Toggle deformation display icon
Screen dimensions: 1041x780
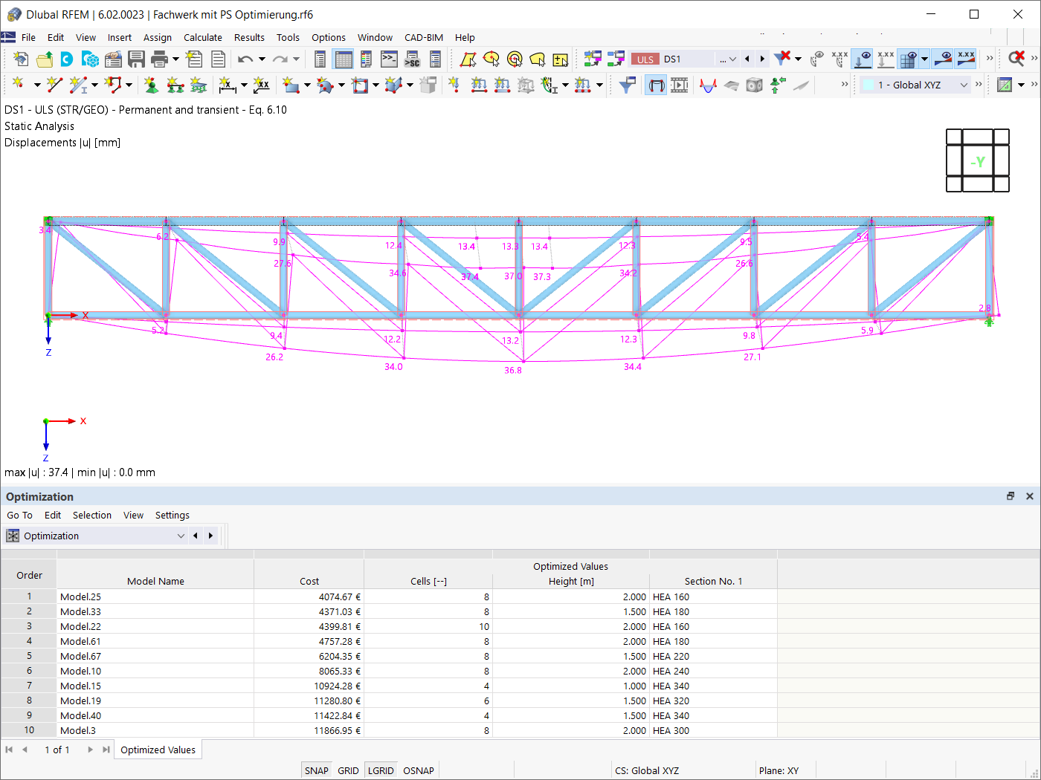[656, 85]
